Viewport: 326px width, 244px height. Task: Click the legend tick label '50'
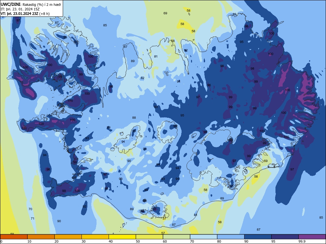click(x=138, y=241)
